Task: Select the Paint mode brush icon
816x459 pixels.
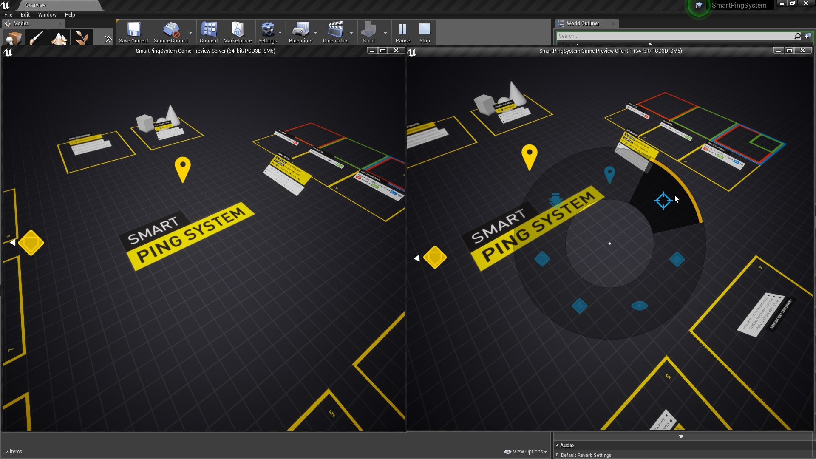Action: tap(37, 38)
